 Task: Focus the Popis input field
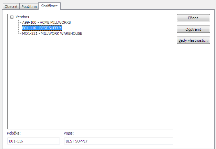[119, 141]
